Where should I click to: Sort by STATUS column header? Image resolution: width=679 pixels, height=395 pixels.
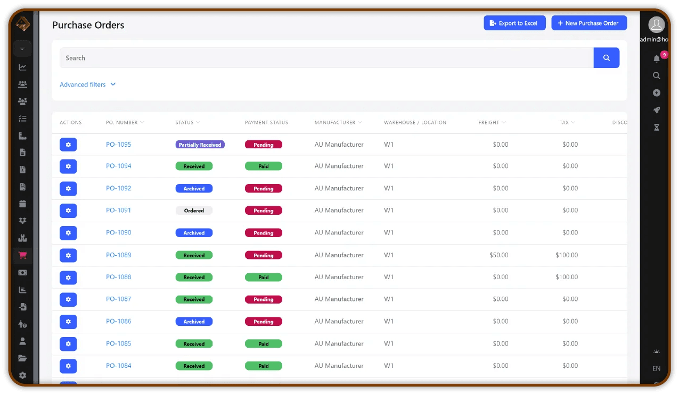click(187, 122)
